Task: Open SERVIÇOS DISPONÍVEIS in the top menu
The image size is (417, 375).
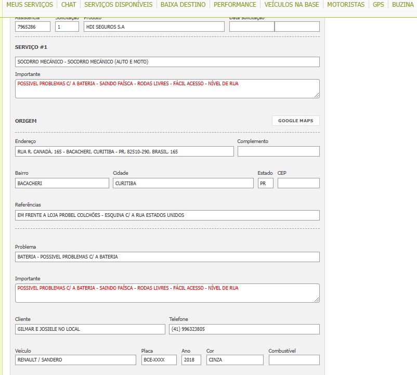Action: 118,5
